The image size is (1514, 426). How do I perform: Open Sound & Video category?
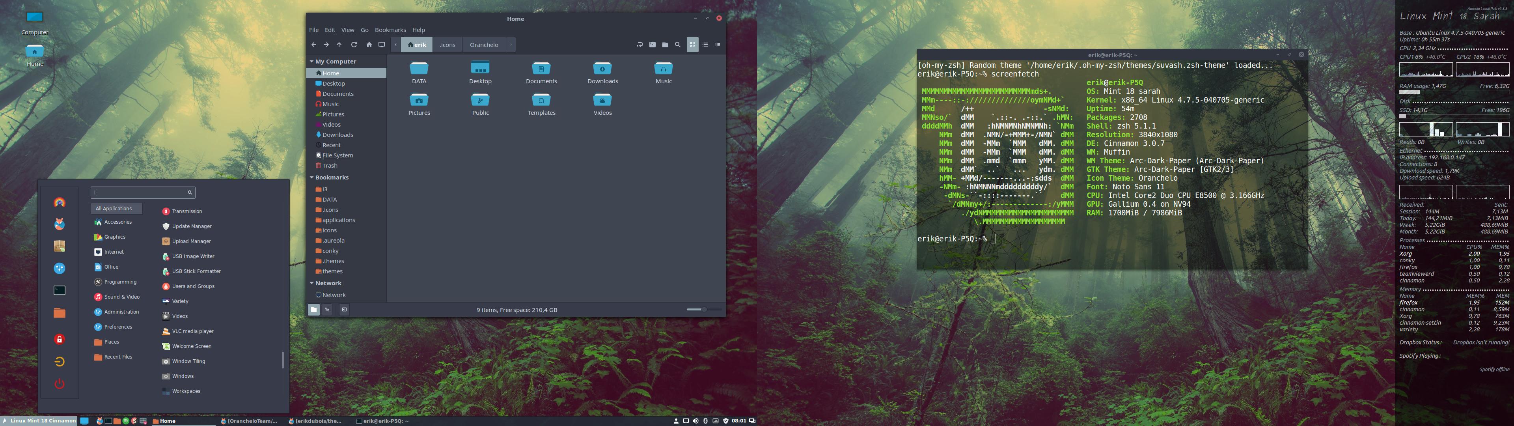(117, 297)
